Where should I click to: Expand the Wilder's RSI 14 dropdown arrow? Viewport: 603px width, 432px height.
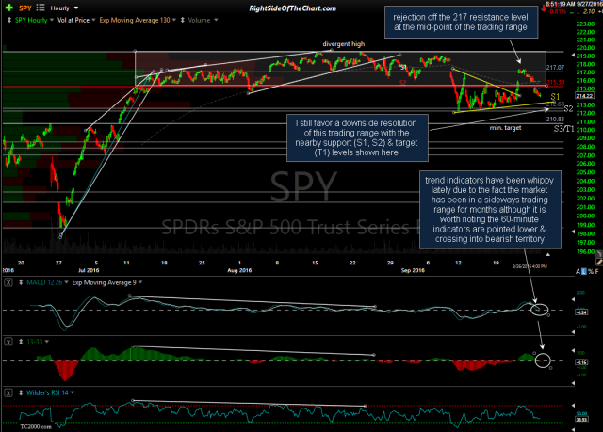(73, 392)
